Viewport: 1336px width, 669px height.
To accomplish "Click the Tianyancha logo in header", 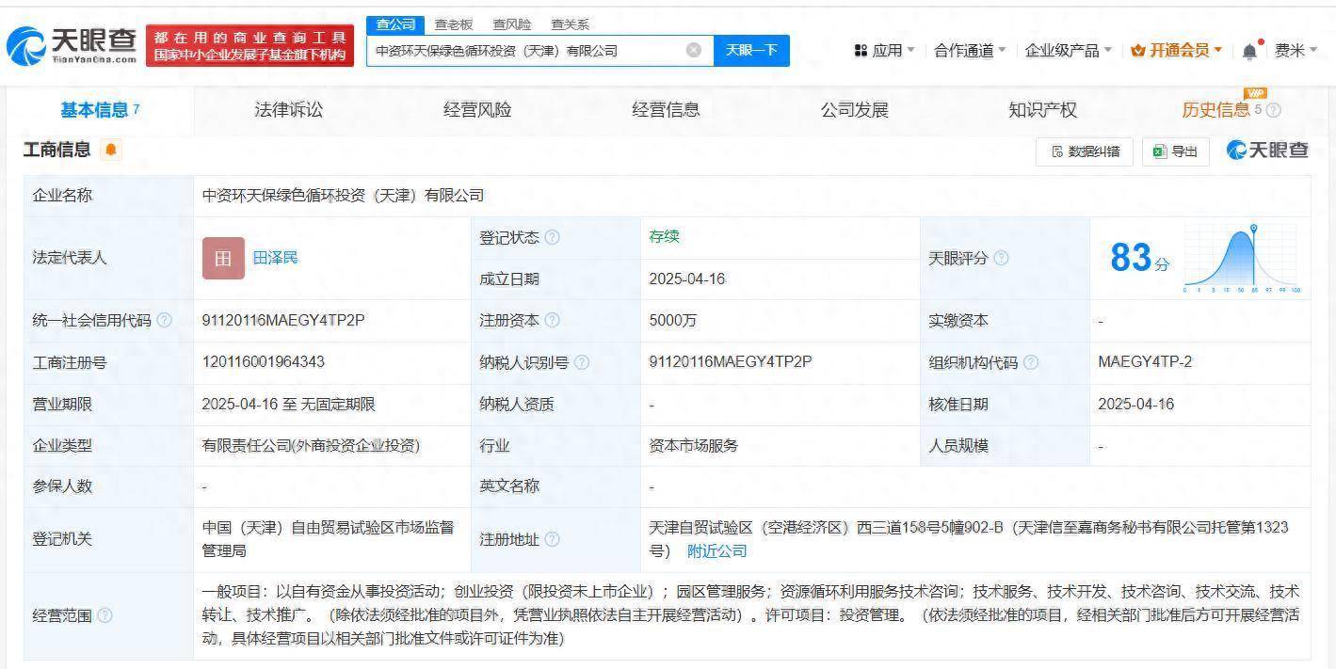I will (x=72, y=44).
